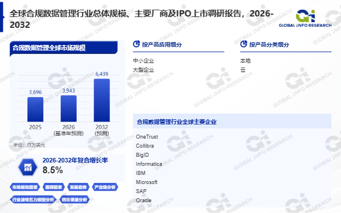Click the 2032 forecast bar
Viewport: 341px width, 213px height.
point(102,100)
